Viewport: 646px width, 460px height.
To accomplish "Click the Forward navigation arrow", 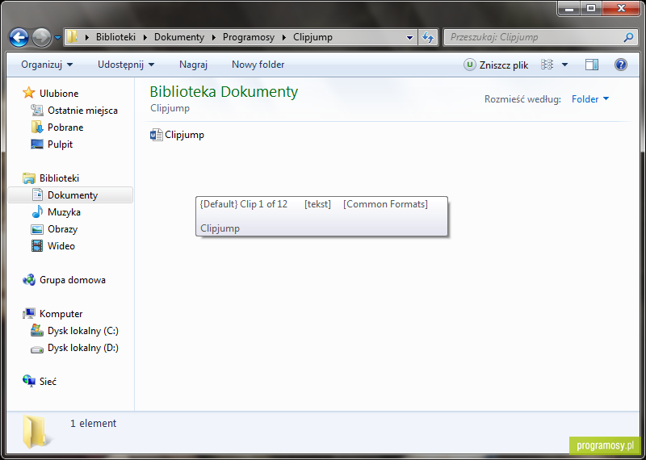I will pos(42,37).
